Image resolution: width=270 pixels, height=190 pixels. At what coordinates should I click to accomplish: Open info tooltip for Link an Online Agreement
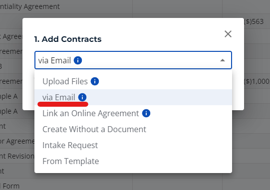point(146,113)
